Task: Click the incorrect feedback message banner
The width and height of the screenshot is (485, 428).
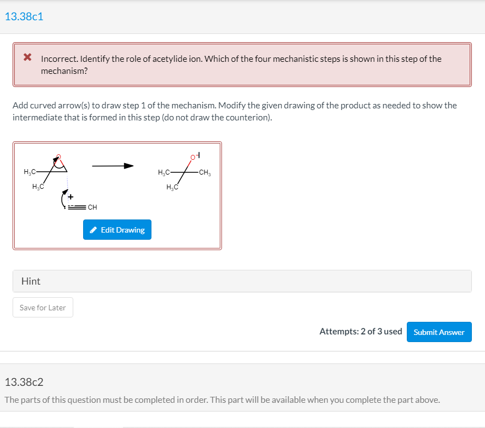Action: point(242,65)
